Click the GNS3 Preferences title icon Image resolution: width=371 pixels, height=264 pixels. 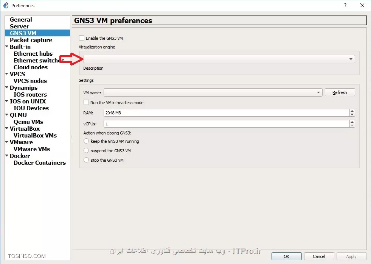(6, 5)
